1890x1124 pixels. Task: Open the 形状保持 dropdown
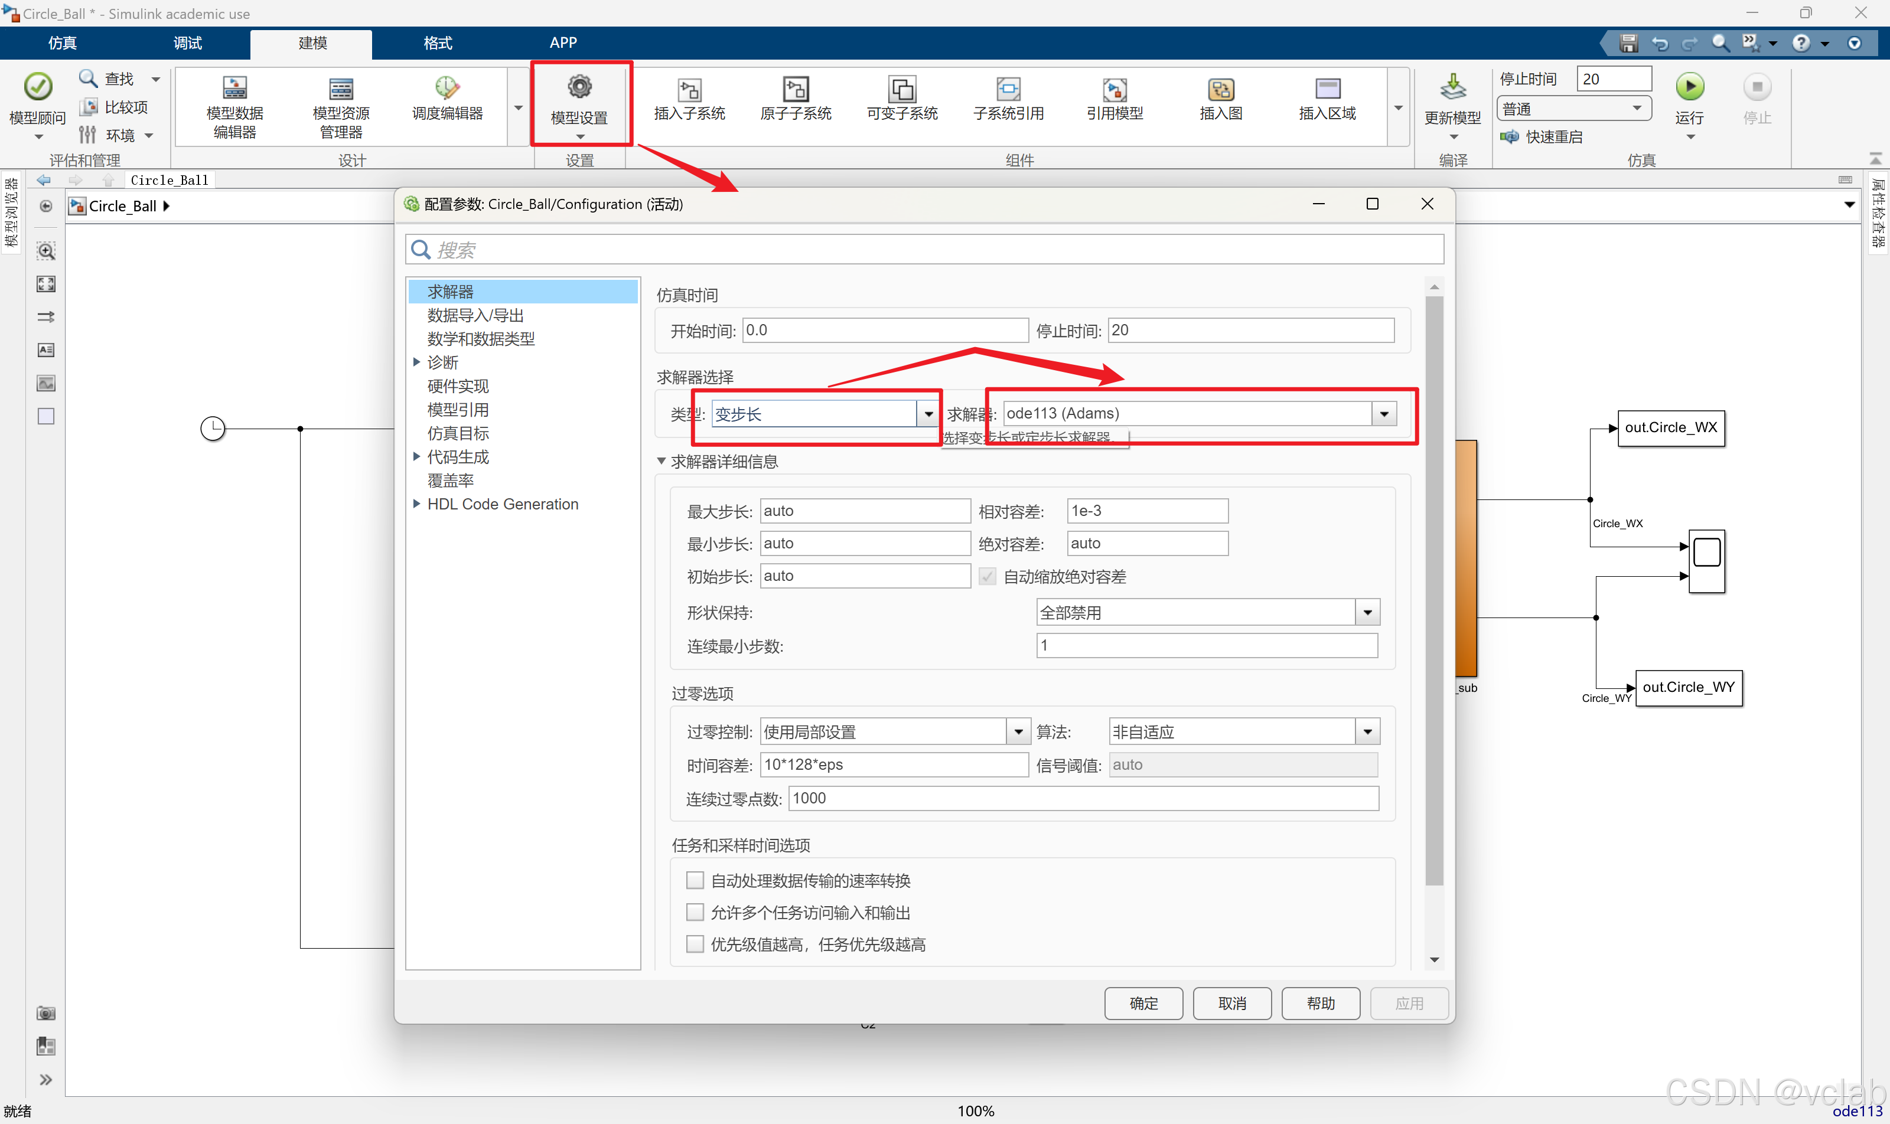[1367, 612]
